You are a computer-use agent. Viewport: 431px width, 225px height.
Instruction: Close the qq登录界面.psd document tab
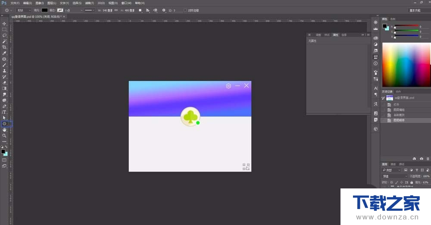click(x=64, y=17)
